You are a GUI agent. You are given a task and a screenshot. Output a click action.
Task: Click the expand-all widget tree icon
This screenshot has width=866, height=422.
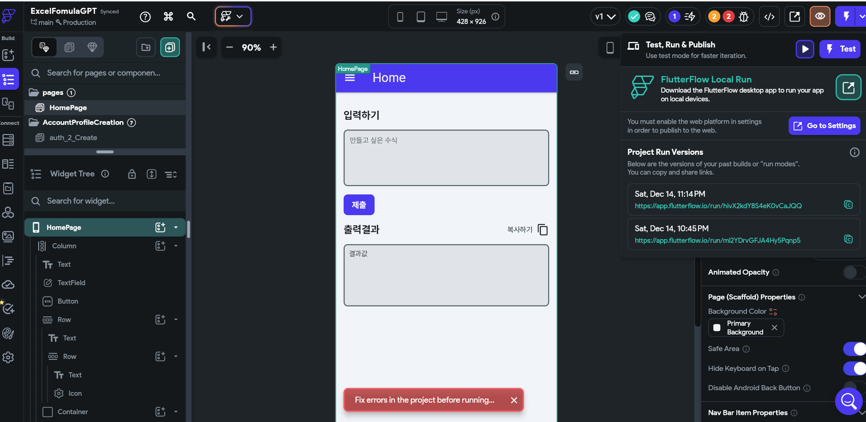pyautogui.click(x=151, y=174)
